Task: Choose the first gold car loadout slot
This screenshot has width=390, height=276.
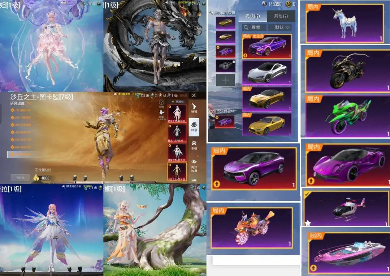Action: (225, 23)
